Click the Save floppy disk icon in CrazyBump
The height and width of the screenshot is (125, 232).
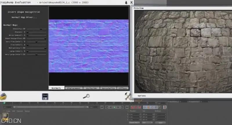click(45, 97)
